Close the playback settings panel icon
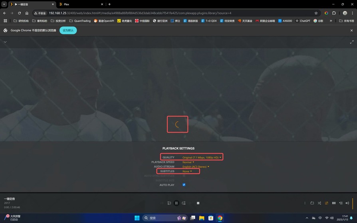Viewport: 357px width, 223px height. pyautogui.click(x=327, y=203)
